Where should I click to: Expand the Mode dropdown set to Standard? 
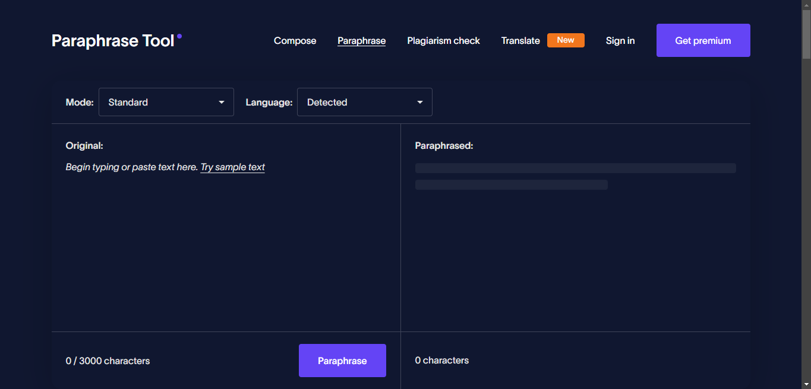click(166, 102)
